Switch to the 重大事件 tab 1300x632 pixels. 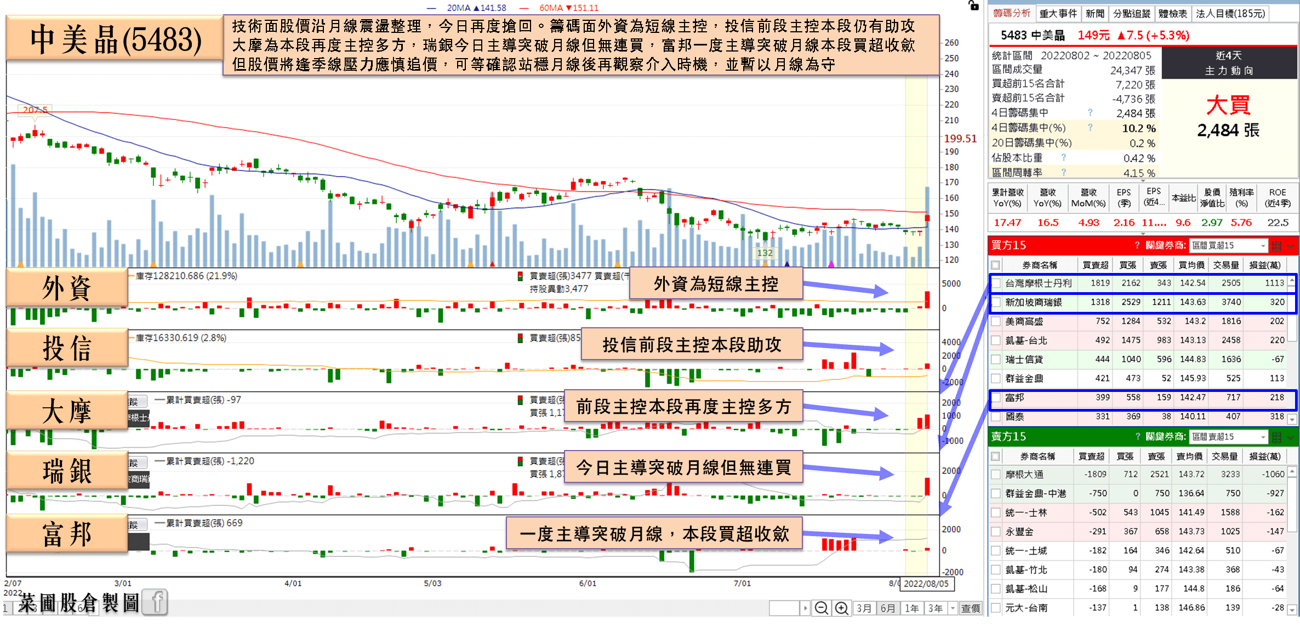point(1058,14)
